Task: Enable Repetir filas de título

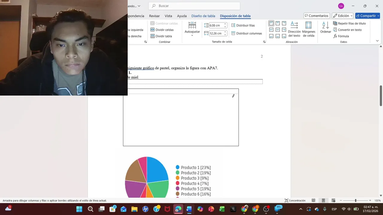Action: [x=349, y=23]
